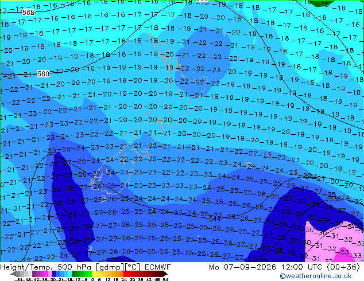This screenshot has width=364, height=281.
Task: Select the magenta swatch in the legend
Action: (x=46, y=274)
